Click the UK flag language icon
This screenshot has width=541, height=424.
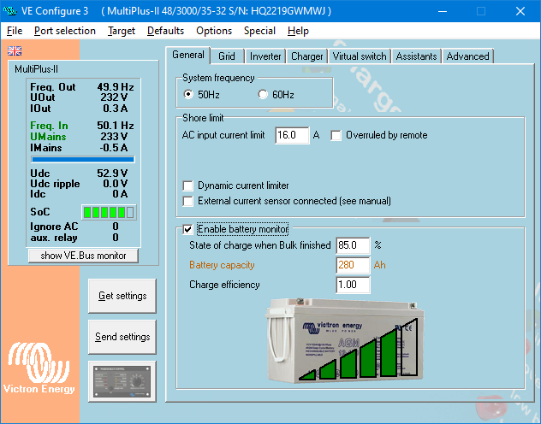14,50
